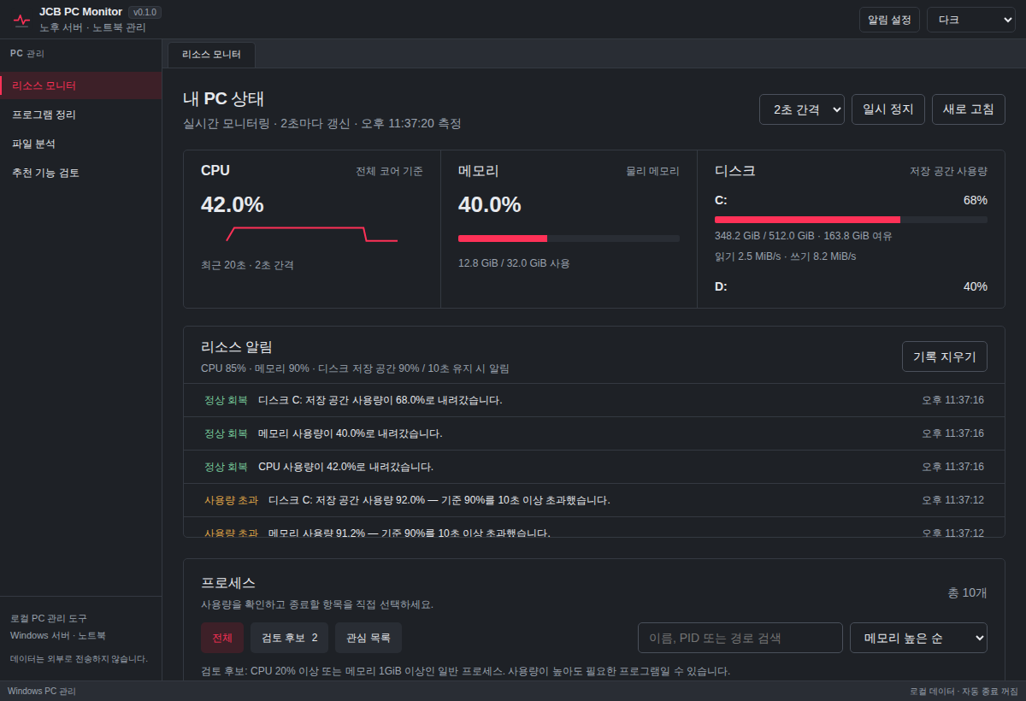
Task: Switch to the 리소스 모니터 tab
Action: (211, 55)
